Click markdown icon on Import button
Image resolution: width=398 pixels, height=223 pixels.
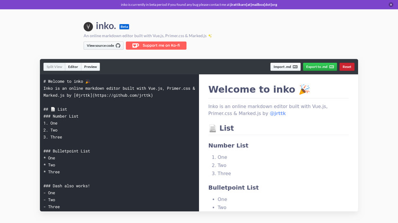[295, 67]
